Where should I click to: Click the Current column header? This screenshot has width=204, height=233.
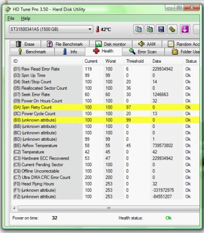click(93, 61)
